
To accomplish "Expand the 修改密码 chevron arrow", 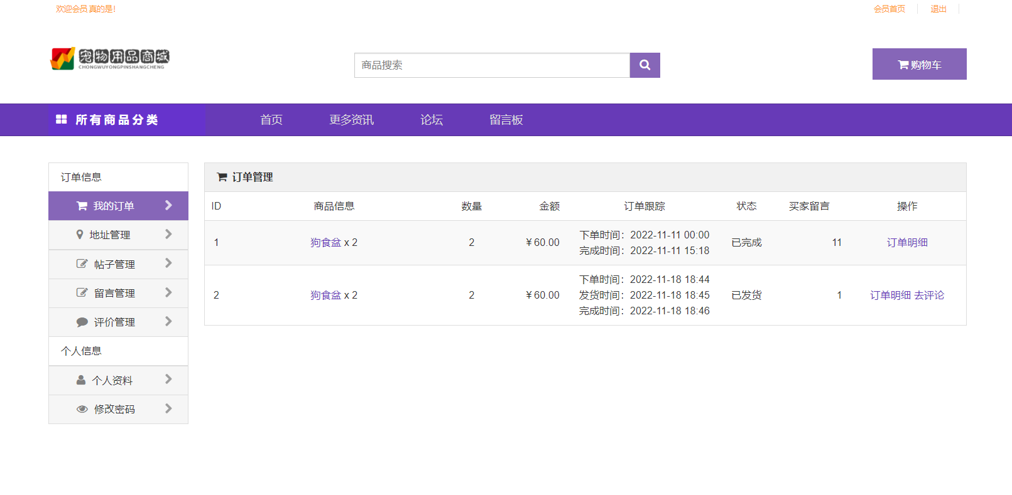I will pyautogui.click(x=168, y=408).
